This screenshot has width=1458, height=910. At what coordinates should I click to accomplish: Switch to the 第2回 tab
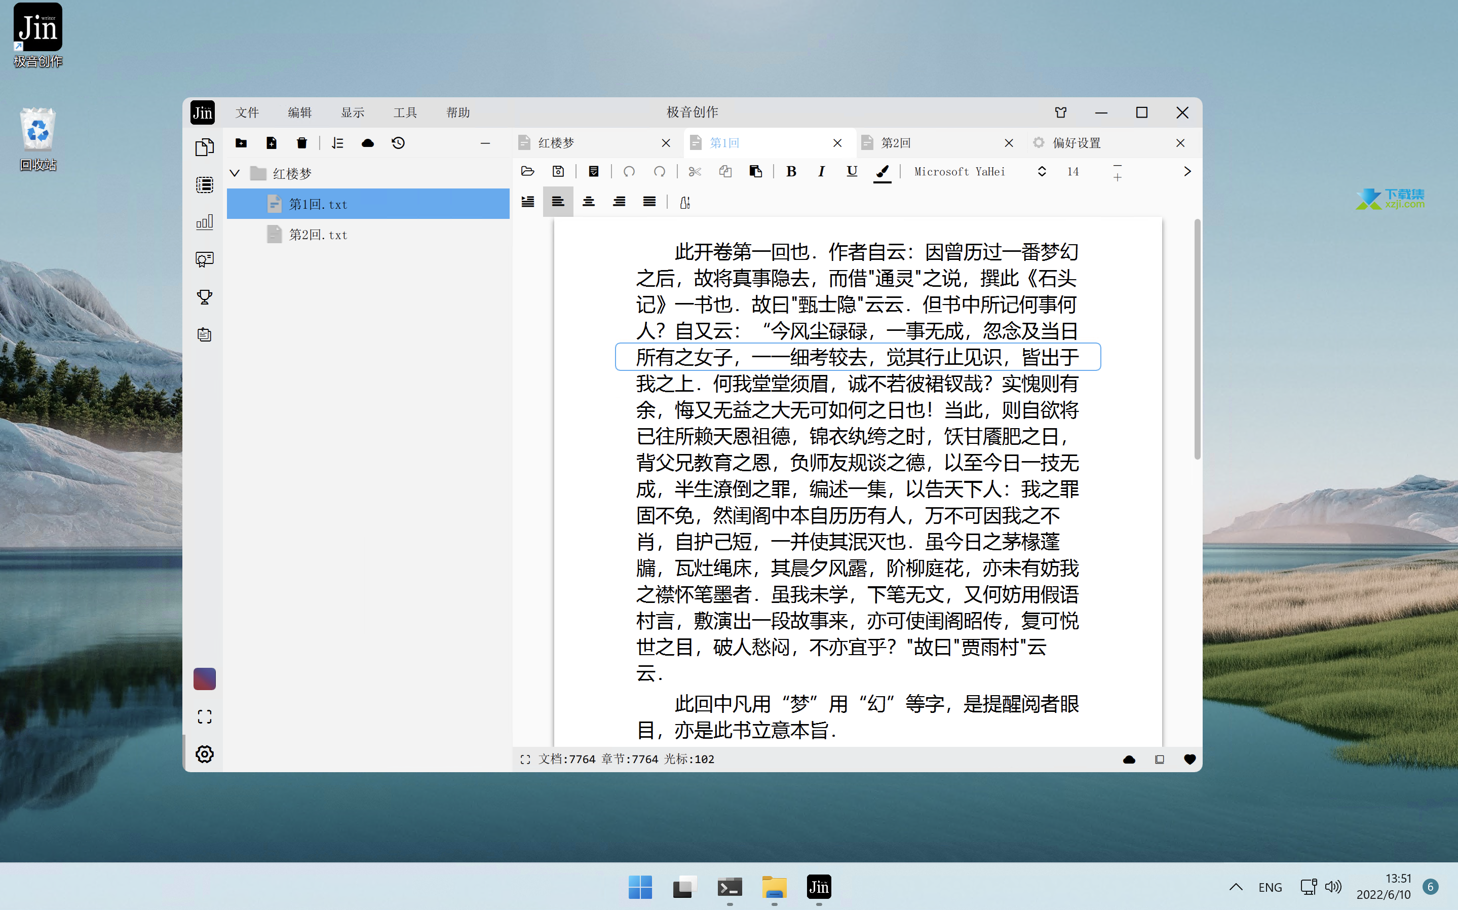(x=895, y=143)
